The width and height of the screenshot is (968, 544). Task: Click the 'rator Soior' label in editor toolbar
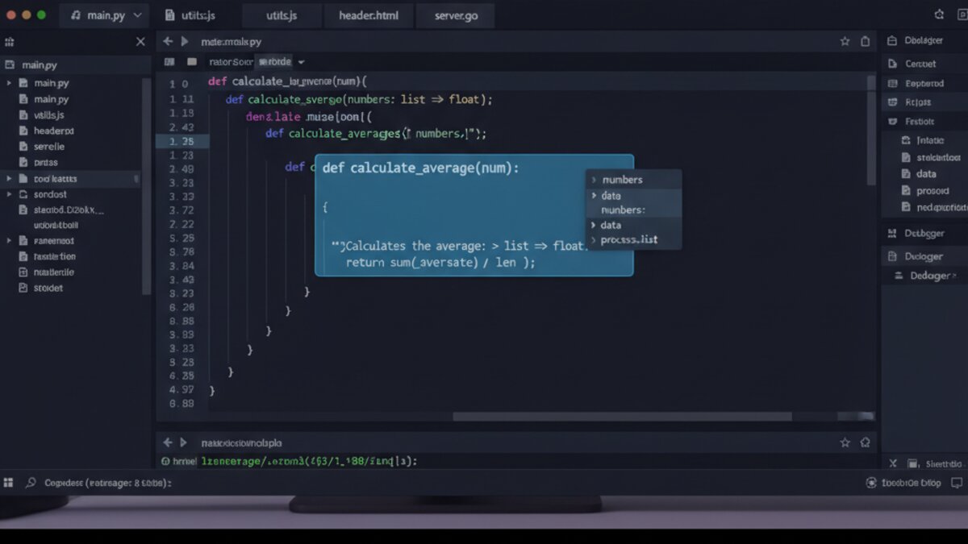click(231, 61)
